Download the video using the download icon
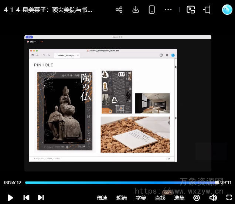 pyautogui.click(x=136, y=10)
